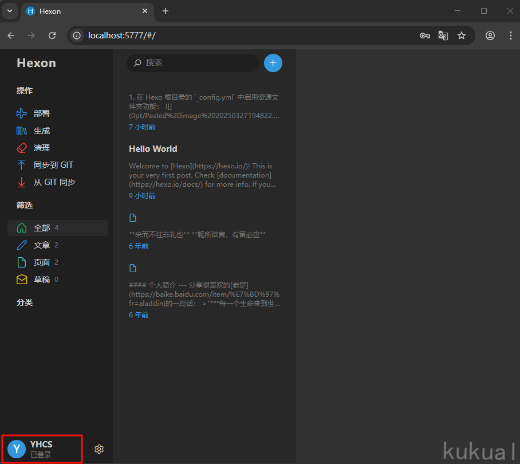Click the upward arrow sync-to-GIT icon
This screenshot has height=464, width=520.
pyautogui.click(x=22, y=165)
